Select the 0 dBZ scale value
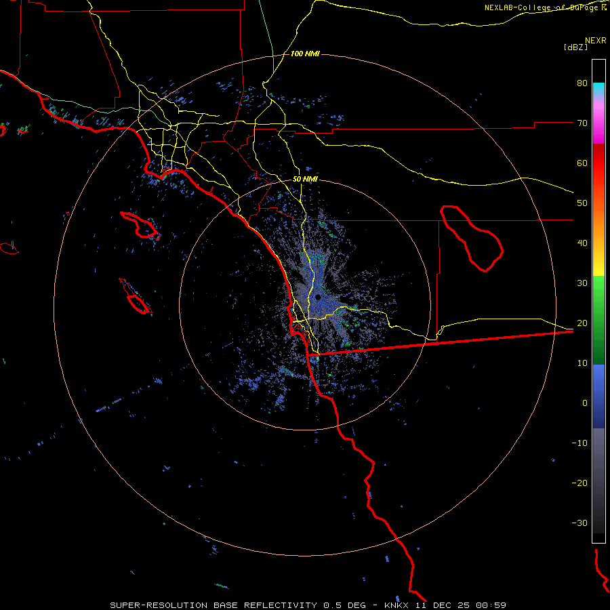 coord(585,403)
